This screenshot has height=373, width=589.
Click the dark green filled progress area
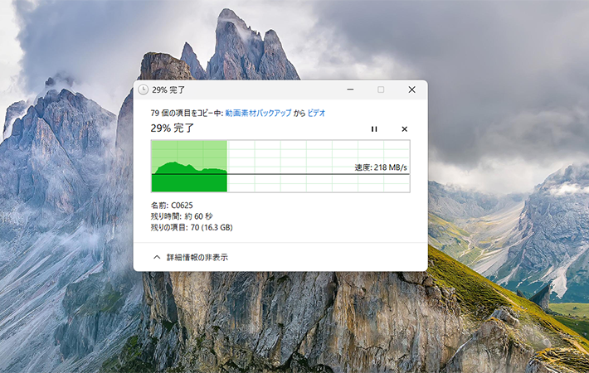point(189,183)
